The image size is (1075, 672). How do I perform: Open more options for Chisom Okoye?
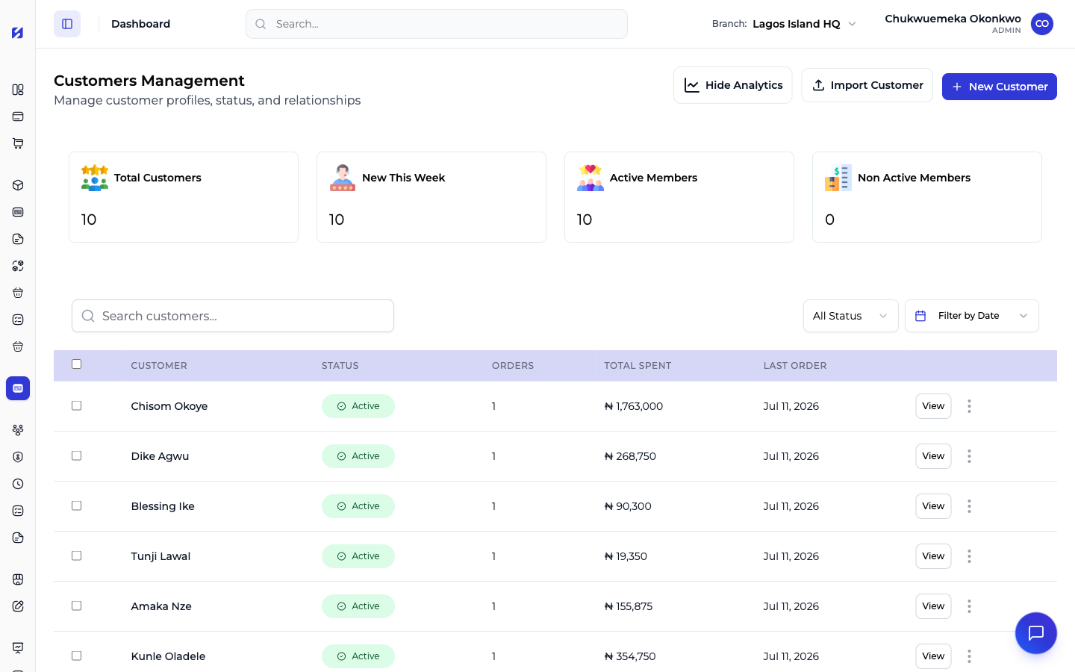[x=969, y=406]
